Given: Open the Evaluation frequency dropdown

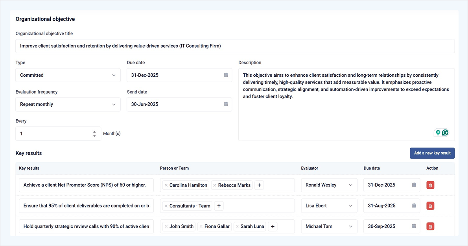Looking at the screenshot, I should click(x=68, y=104).
